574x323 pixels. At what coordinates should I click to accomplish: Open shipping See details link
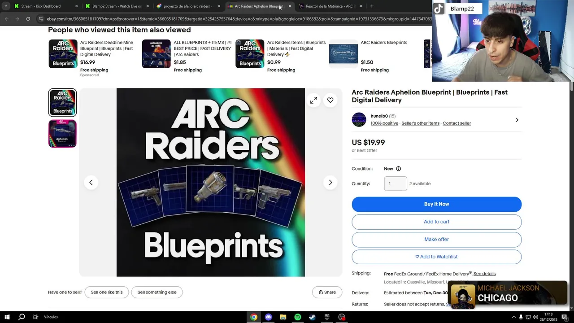484,274
